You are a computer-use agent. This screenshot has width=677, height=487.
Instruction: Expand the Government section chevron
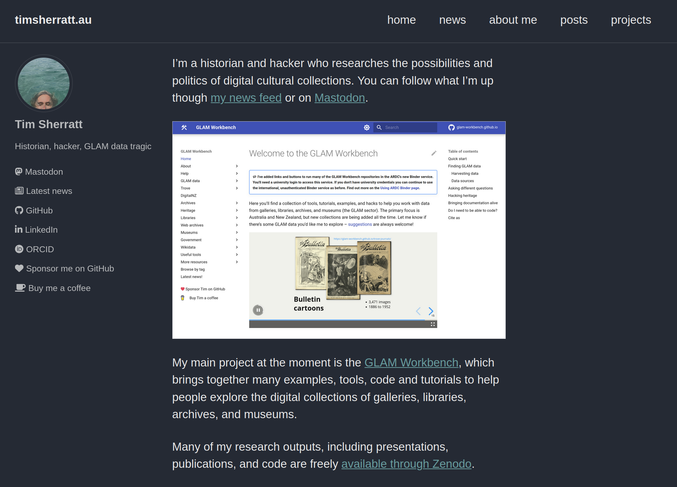point(237,240)
